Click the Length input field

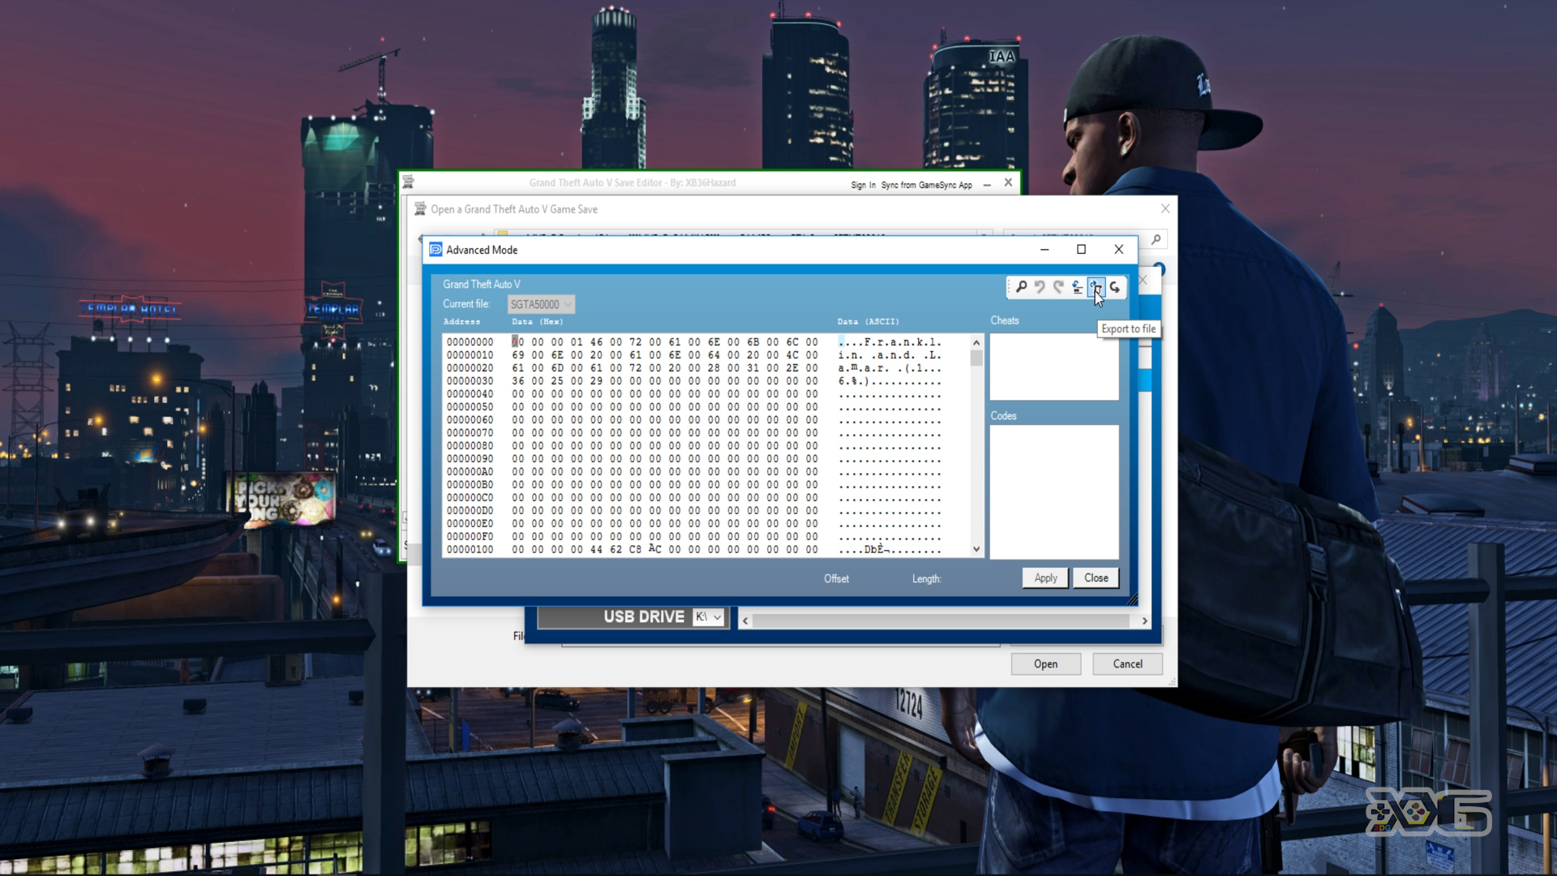976,578
